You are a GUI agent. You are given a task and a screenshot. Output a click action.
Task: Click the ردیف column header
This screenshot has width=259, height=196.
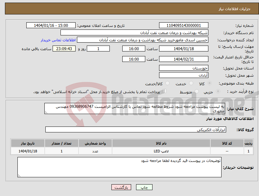click(248, 143)
